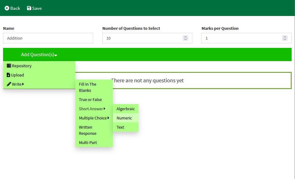
Task: Select Text short answer type
Action: [x=120, y=127]
